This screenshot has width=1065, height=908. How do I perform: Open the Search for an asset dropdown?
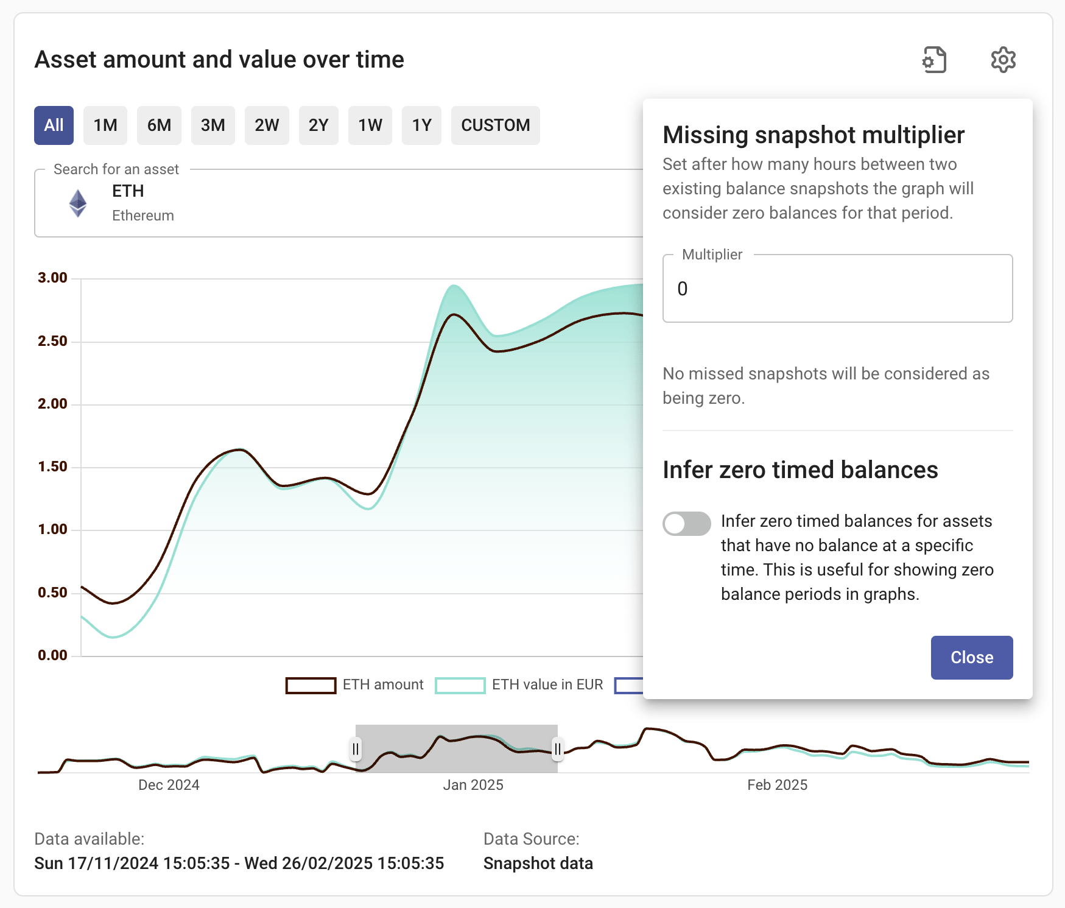tap(339, 203)
